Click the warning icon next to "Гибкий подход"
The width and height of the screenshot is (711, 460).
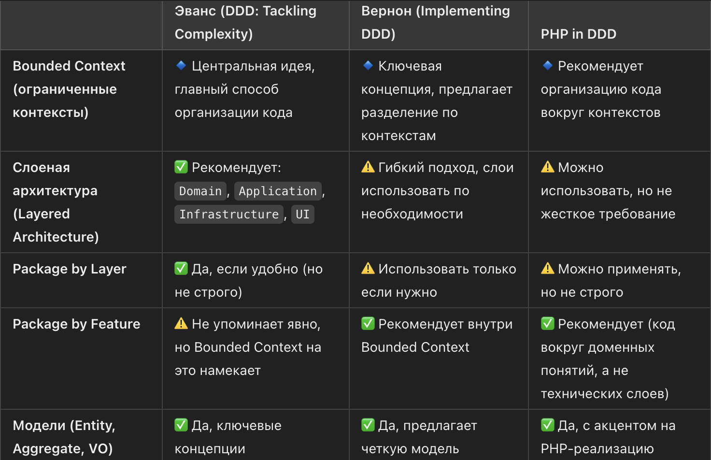point(368,167)
